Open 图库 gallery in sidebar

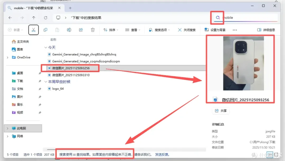click(x=17, y=49)
